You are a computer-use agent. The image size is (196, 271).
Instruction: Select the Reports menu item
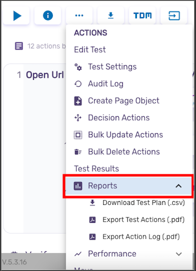[x=129, y=186]
